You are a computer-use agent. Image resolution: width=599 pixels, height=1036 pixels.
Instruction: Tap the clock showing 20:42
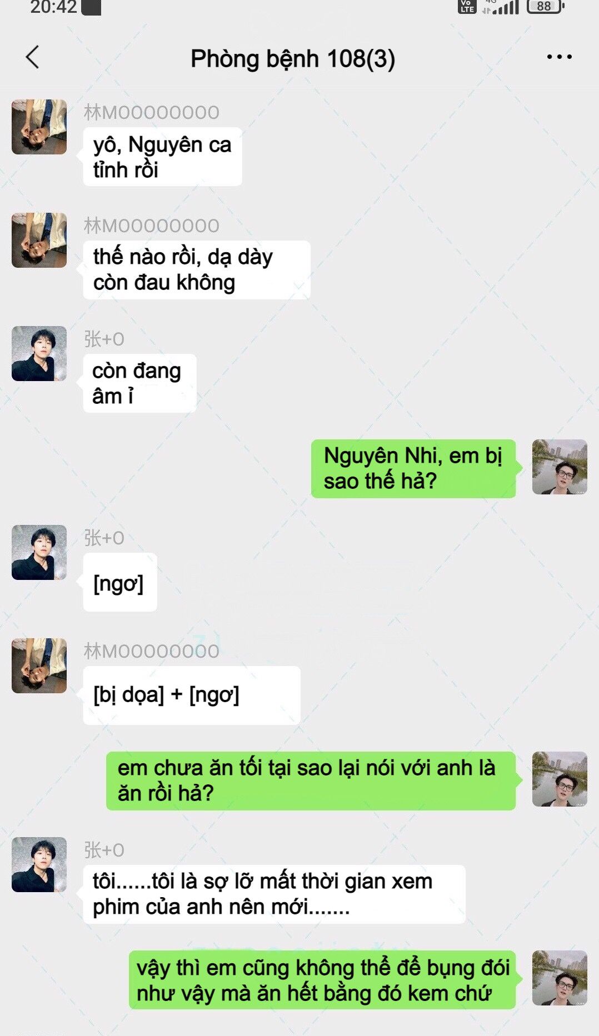[53, 7]
